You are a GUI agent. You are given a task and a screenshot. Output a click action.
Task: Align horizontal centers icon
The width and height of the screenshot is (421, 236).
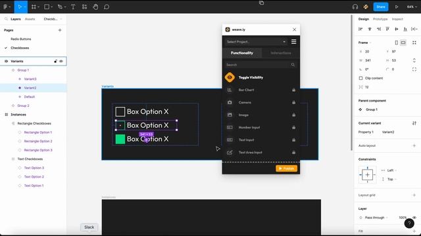coord(370,29)
